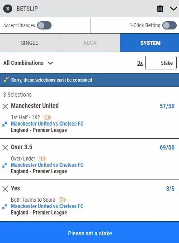Click combine arrows icon in Over 3.5 selection
Image resolution: width=179 pixels, height=243 pixels.
(5, 165)
